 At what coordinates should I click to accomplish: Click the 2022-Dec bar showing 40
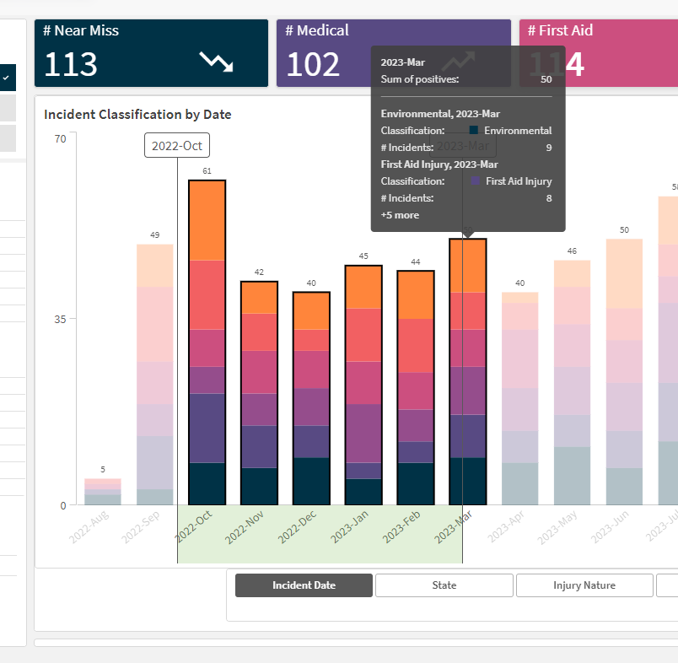click(x=311, y=398)
